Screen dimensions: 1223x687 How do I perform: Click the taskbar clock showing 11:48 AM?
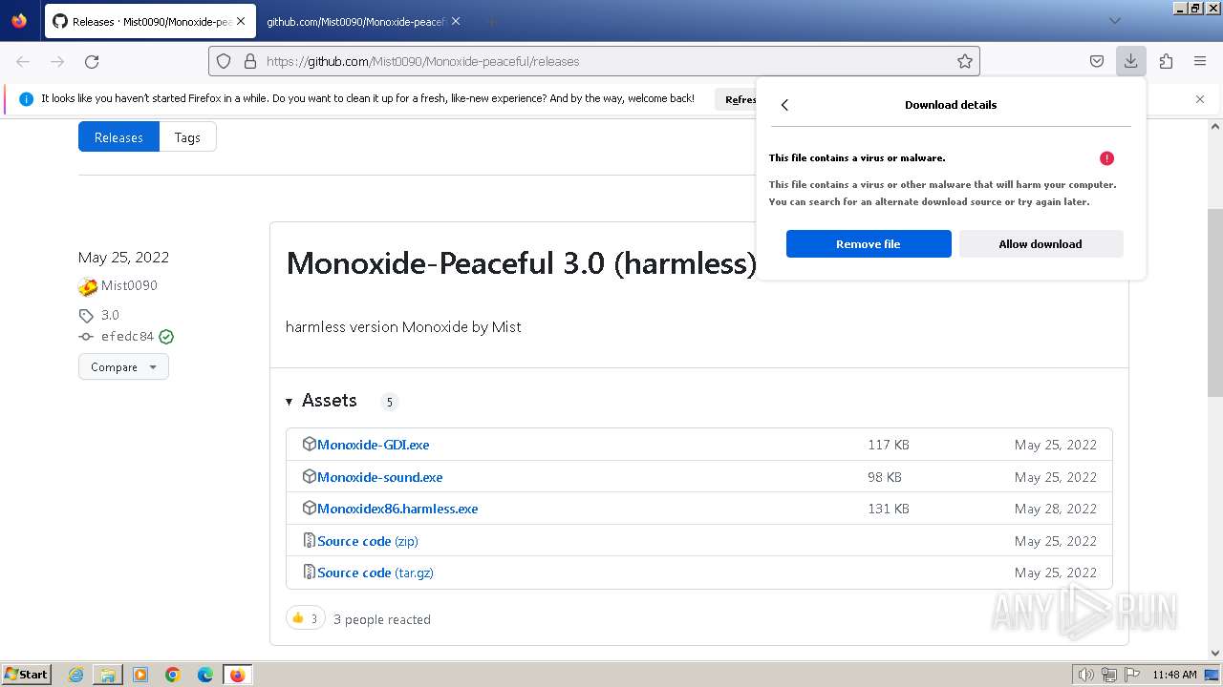(1174, 675)
